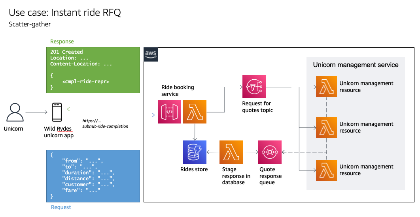The height and width of the screenshot is (217, 420).
Task: Select the 'Stage response in database' label
Action: [x=236, y=176]
